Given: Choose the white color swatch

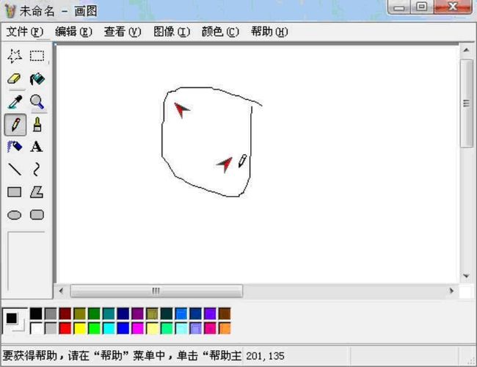Looking at the screenshot, I should coord(36,328).
